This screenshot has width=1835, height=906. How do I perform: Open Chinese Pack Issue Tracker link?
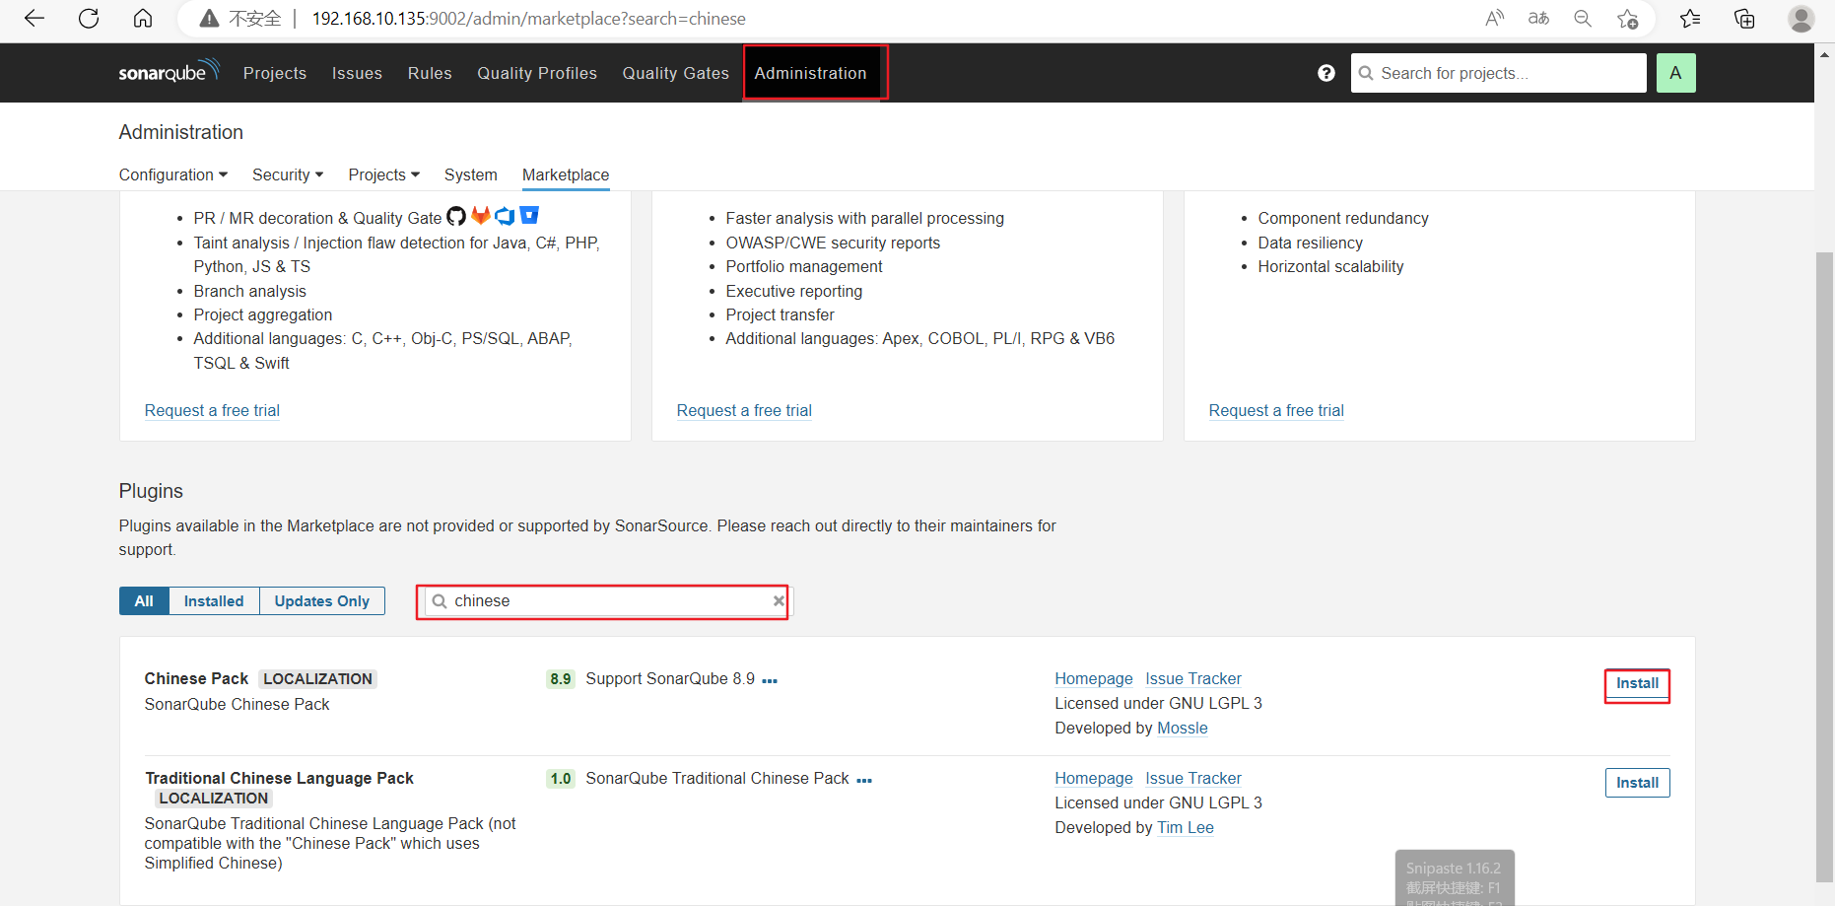click(x=1193, y=678)
